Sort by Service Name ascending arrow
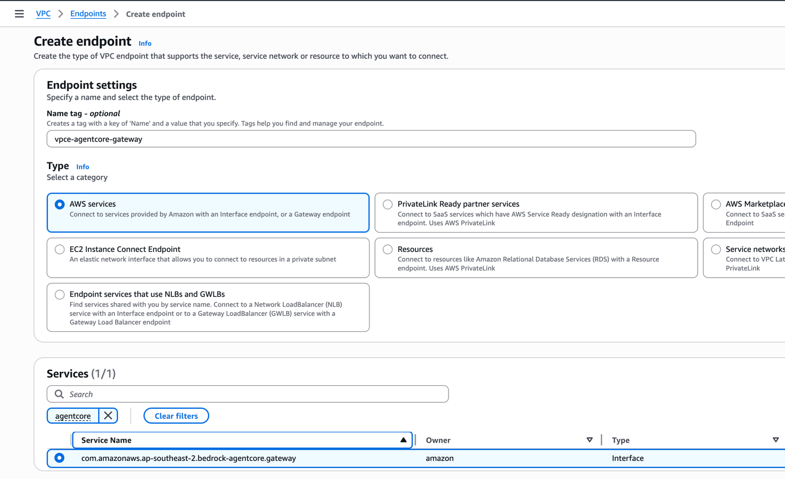Screen dimensions: 785x479 pos(403,440)
